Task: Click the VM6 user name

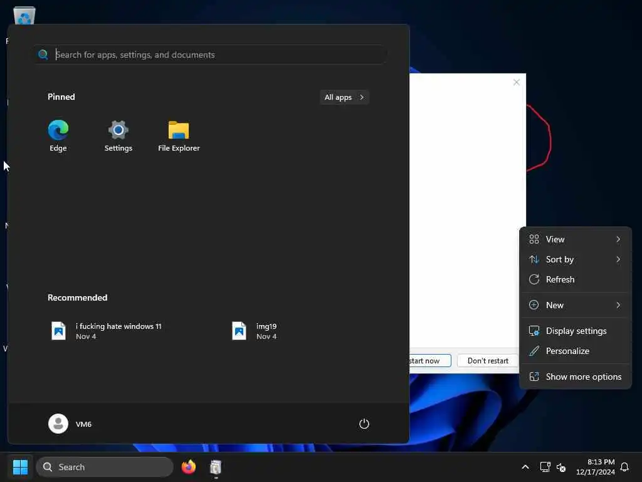Action: point(83,424)
